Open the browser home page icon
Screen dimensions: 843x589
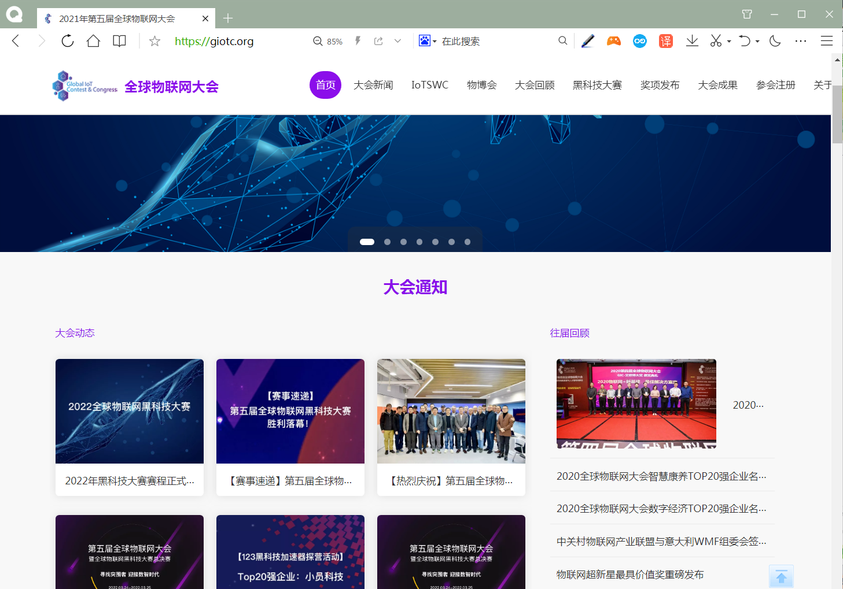coord(93,41)
